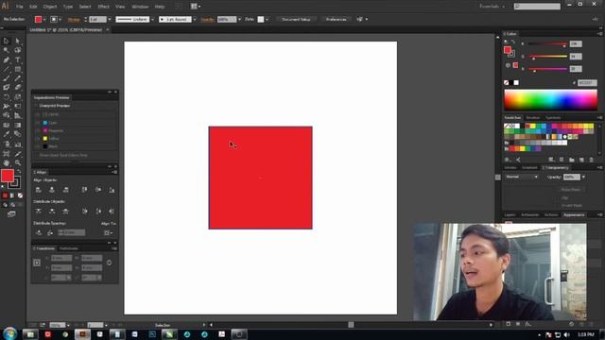Click the orange Opacity link in control bar
605x340 pixels.
click(207, 19)
